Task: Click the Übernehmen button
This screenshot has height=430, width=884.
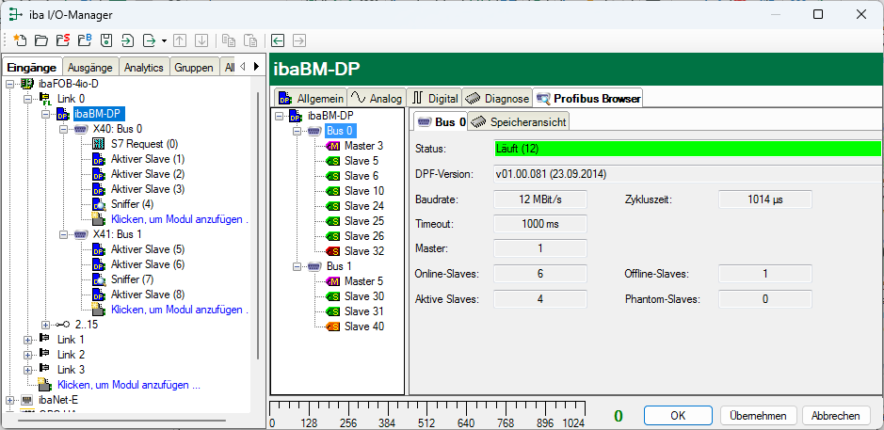Action: coord(758,415)
